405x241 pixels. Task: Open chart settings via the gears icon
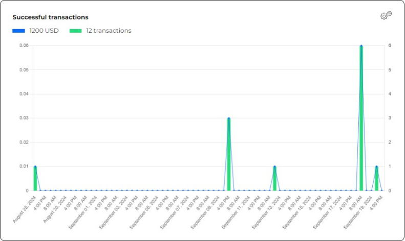(x=386, y=15)
